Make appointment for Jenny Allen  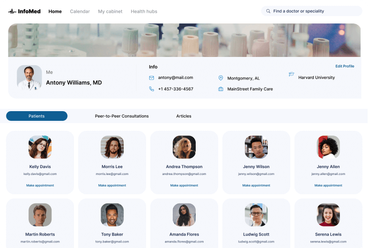pos(328,186)
